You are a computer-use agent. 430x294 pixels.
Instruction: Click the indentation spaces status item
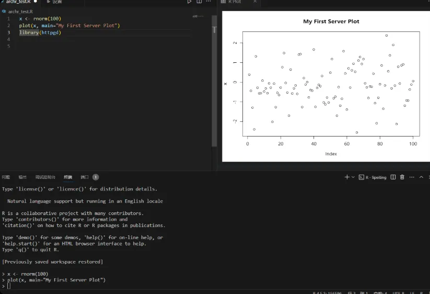tap(380, 293)
